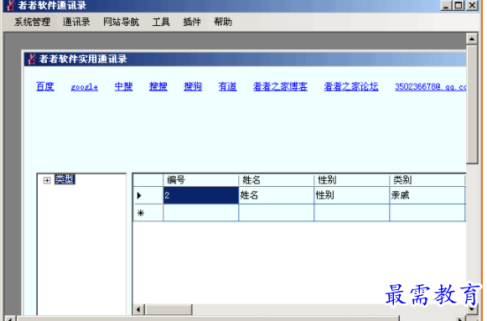The height and width of the screenshot is (321, 487).
Task: Visit the 若若之家论坛 link
Action: tap(351, 86)
